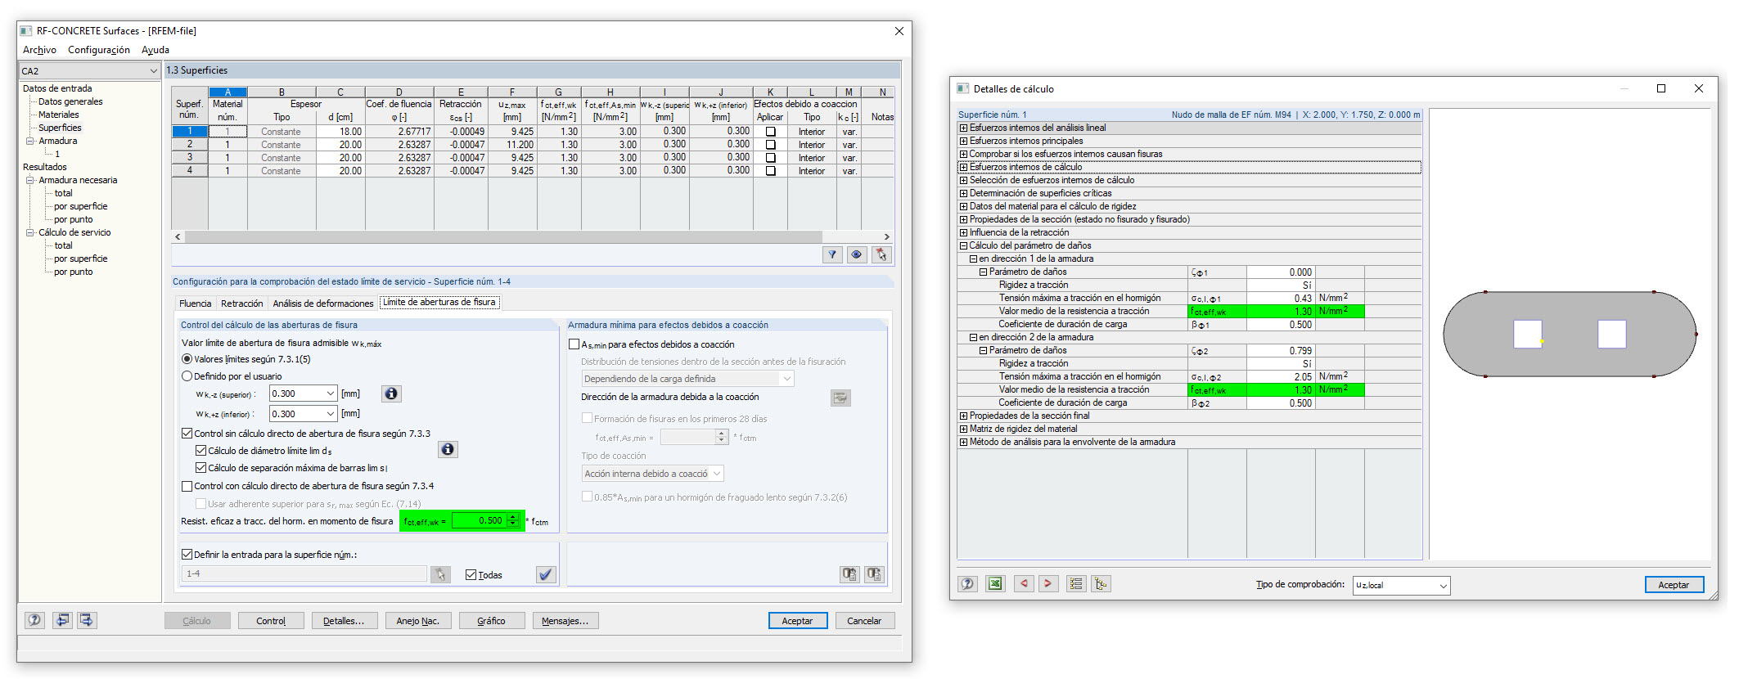Toggle Definir la entrada para la superficie núm.
This screenshot has height=679, width=1748.
coord(187,554)
